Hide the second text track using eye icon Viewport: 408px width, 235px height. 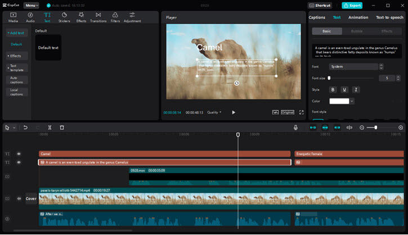point(18,162)
